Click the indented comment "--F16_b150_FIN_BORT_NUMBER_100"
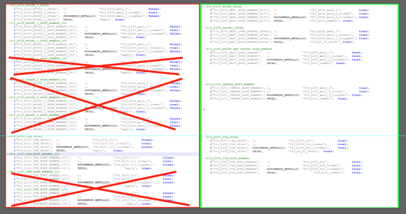406x214 pixels. pos(40,189)
